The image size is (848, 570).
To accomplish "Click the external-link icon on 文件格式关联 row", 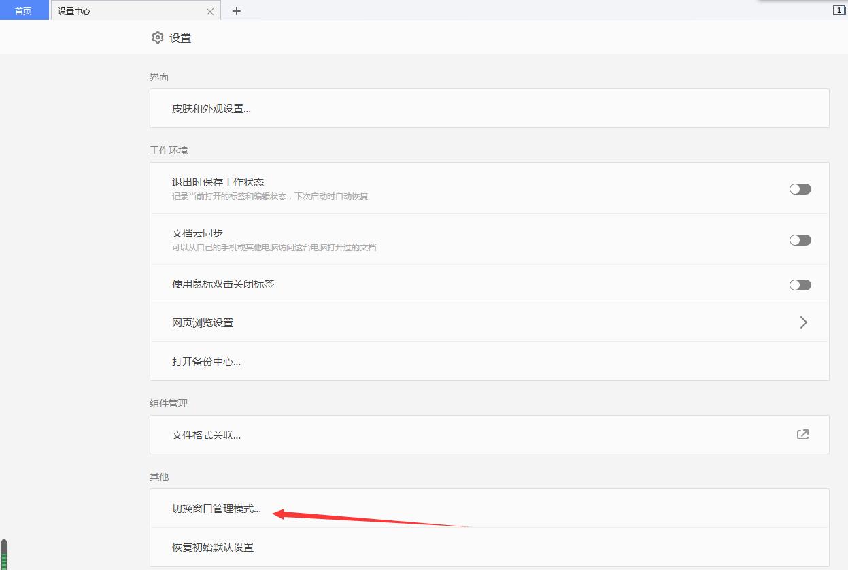I will [803, 434].
